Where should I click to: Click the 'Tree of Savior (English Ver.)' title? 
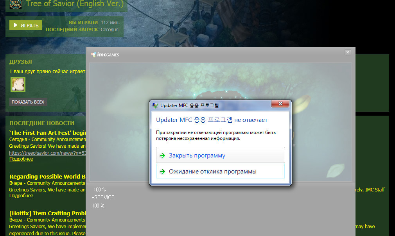[x=74, y=4]
